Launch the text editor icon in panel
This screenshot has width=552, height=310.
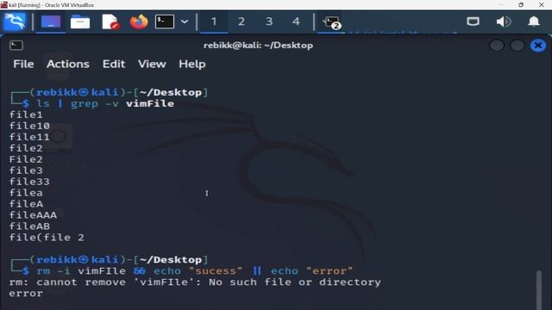click(110, 22)
